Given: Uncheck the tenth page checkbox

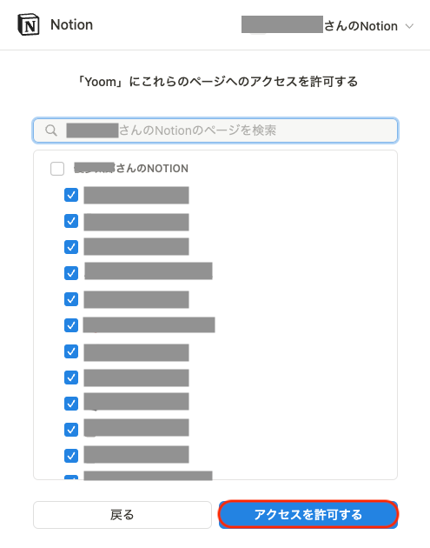Looking at the screenshot, I should click(71, 430).
